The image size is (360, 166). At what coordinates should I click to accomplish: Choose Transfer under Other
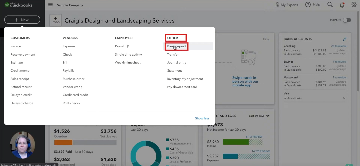(173, 55)
